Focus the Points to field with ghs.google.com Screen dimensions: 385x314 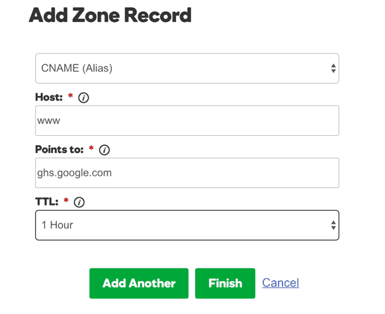(187, 173)
